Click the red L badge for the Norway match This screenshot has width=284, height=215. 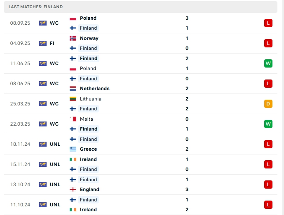(x=268, y=43)
